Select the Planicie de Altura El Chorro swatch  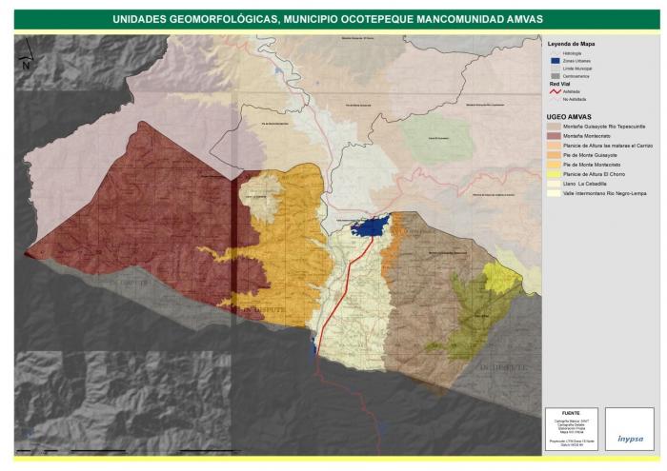pos(554,174)
